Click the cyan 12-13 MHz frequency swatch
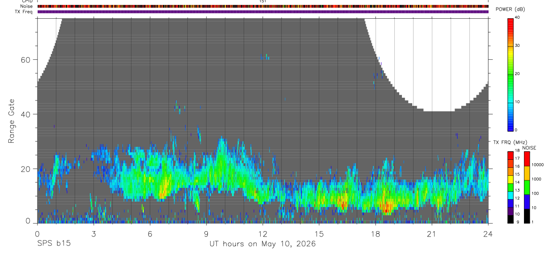This screenshot has height=253, width=549. click(x=511, y=195)
